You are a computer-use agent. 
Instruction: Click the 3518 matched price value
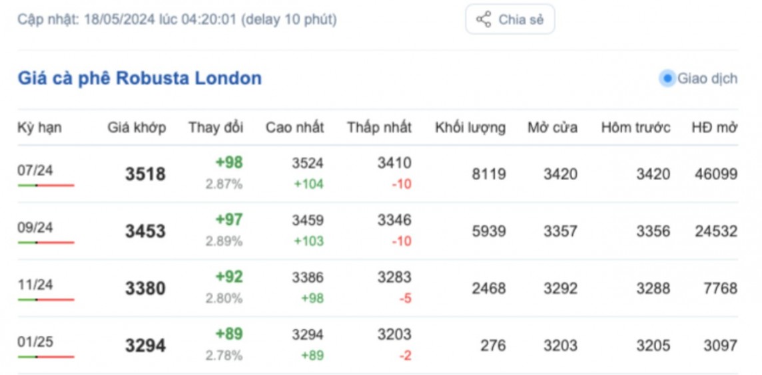145,174
